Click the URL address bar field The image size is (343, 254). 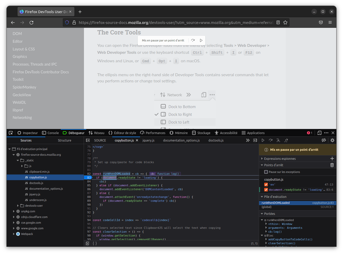pyautogui.click(x=176, y=22)
